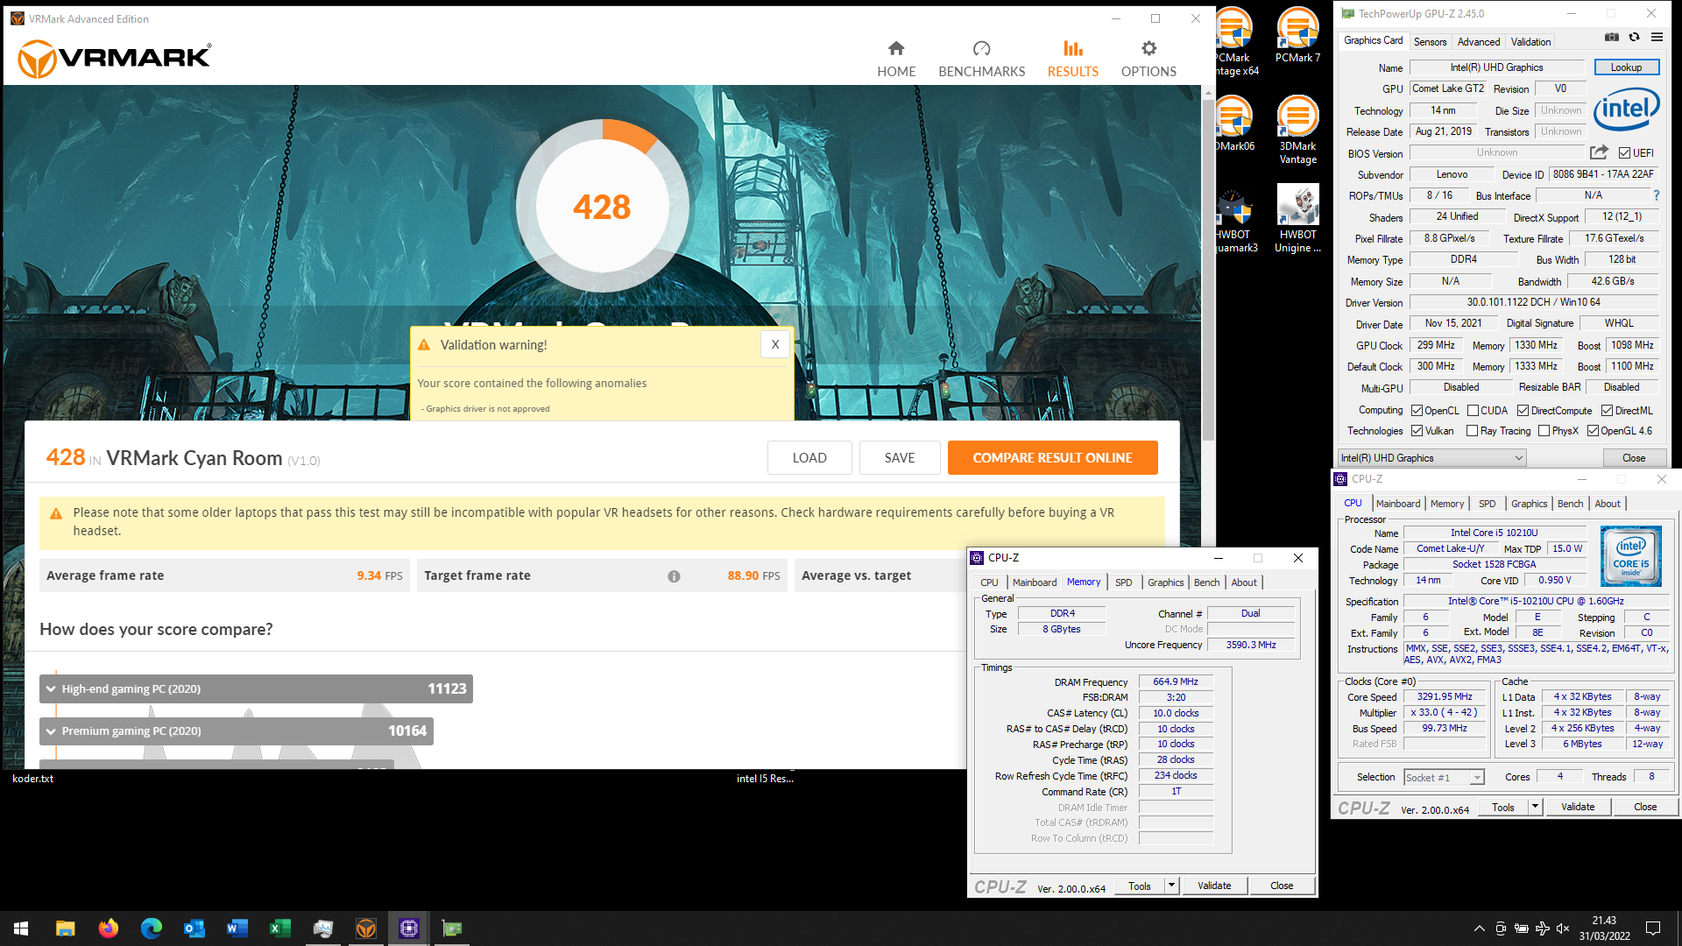The image size is (1682, 946).
Task: Click GPU-Z taskbar icon
Action: click(452, 928)
